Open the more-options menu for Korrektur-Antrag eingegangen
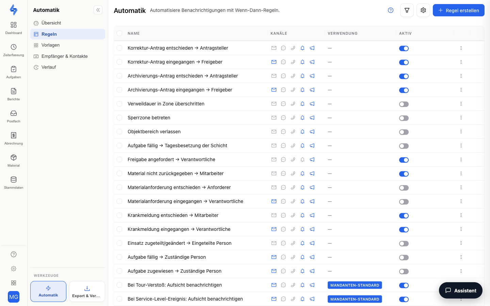 (461, 62)
